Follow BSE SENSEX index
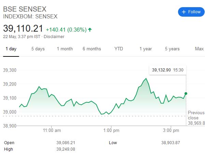Image resolution: width=205 pixels, height=153 pixels. pos(191,12)
